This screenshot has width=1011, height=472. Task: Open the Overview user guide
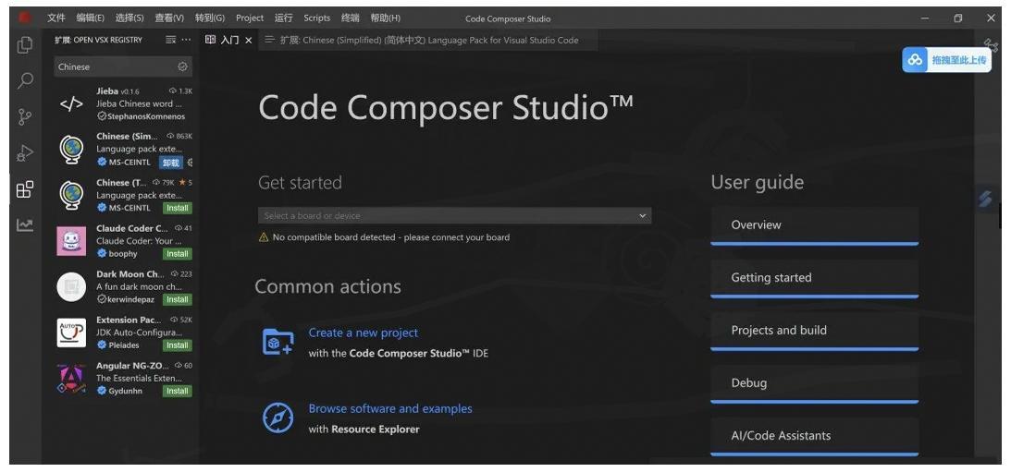(x=814, y=225)
